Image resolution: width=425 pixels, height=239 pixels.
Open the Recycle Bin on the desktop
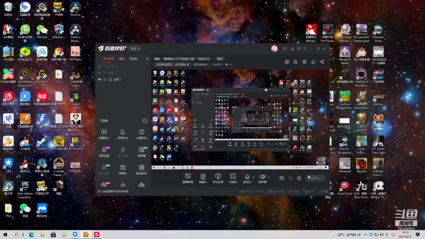pos(8,9)
